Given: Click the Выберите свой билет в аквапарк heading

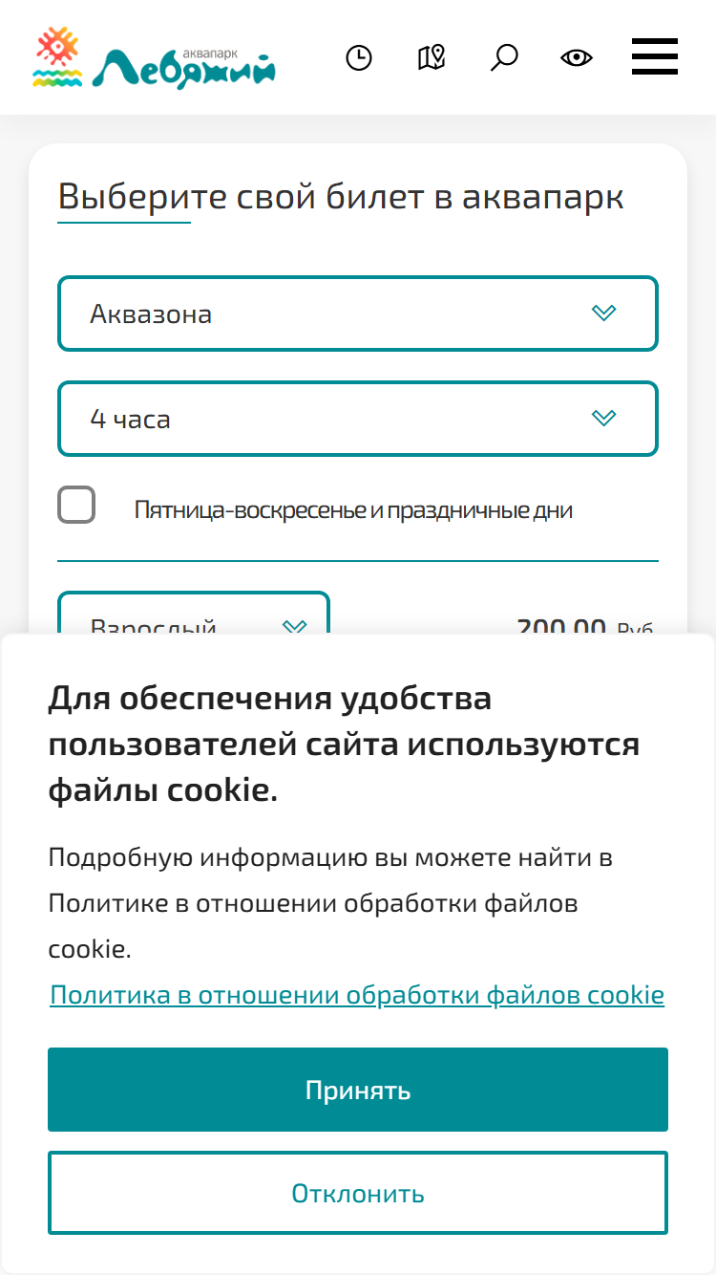Looking at the screenshot, I should click(341, 197).
